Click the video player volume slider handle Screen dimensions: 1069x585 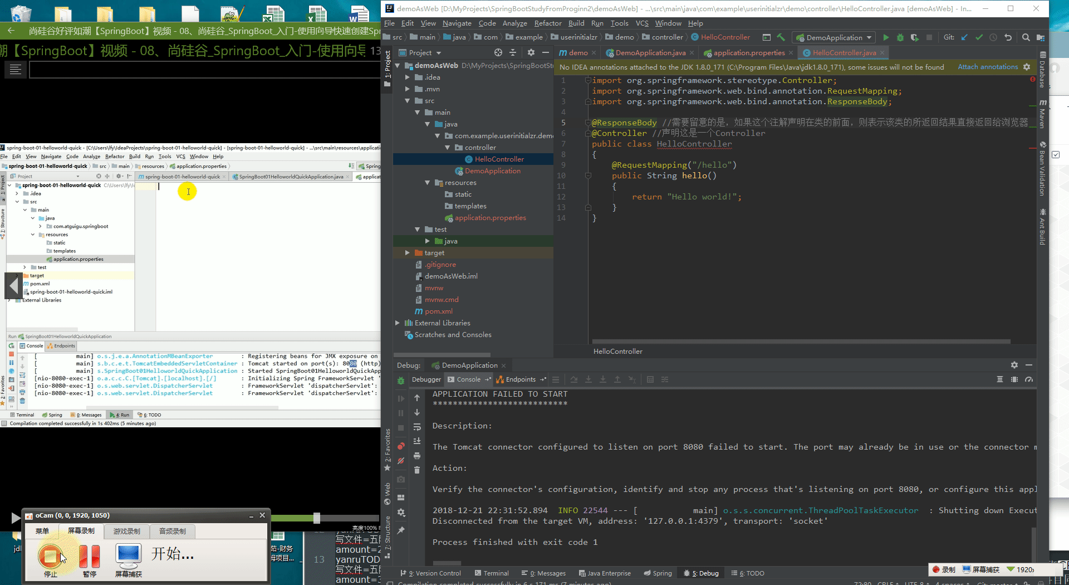[317, 518]
